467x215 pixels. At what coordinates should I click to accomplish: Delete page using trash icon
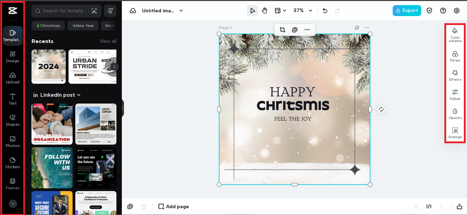click(144, 207)
